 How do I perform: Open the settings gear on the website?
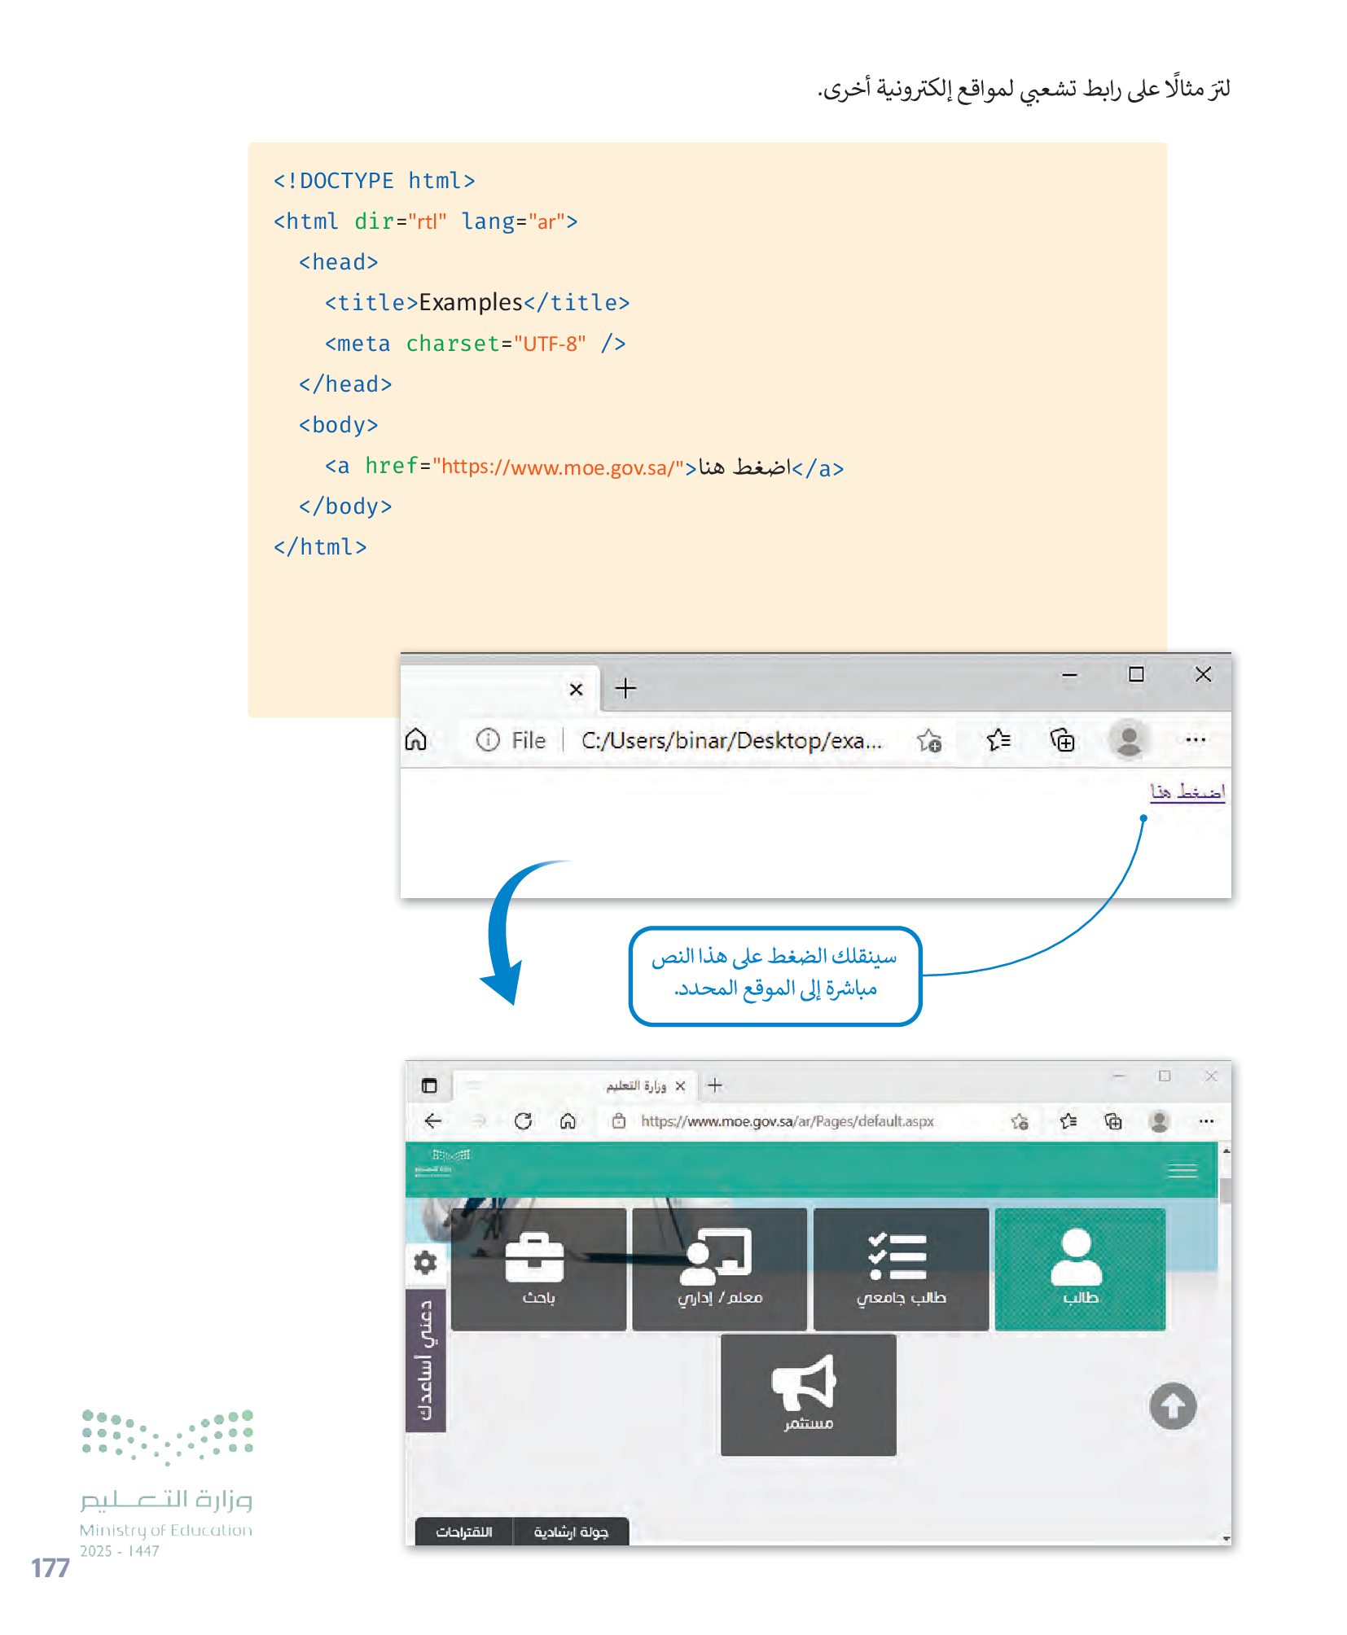pyautogui.click(x=425, y=1262)
